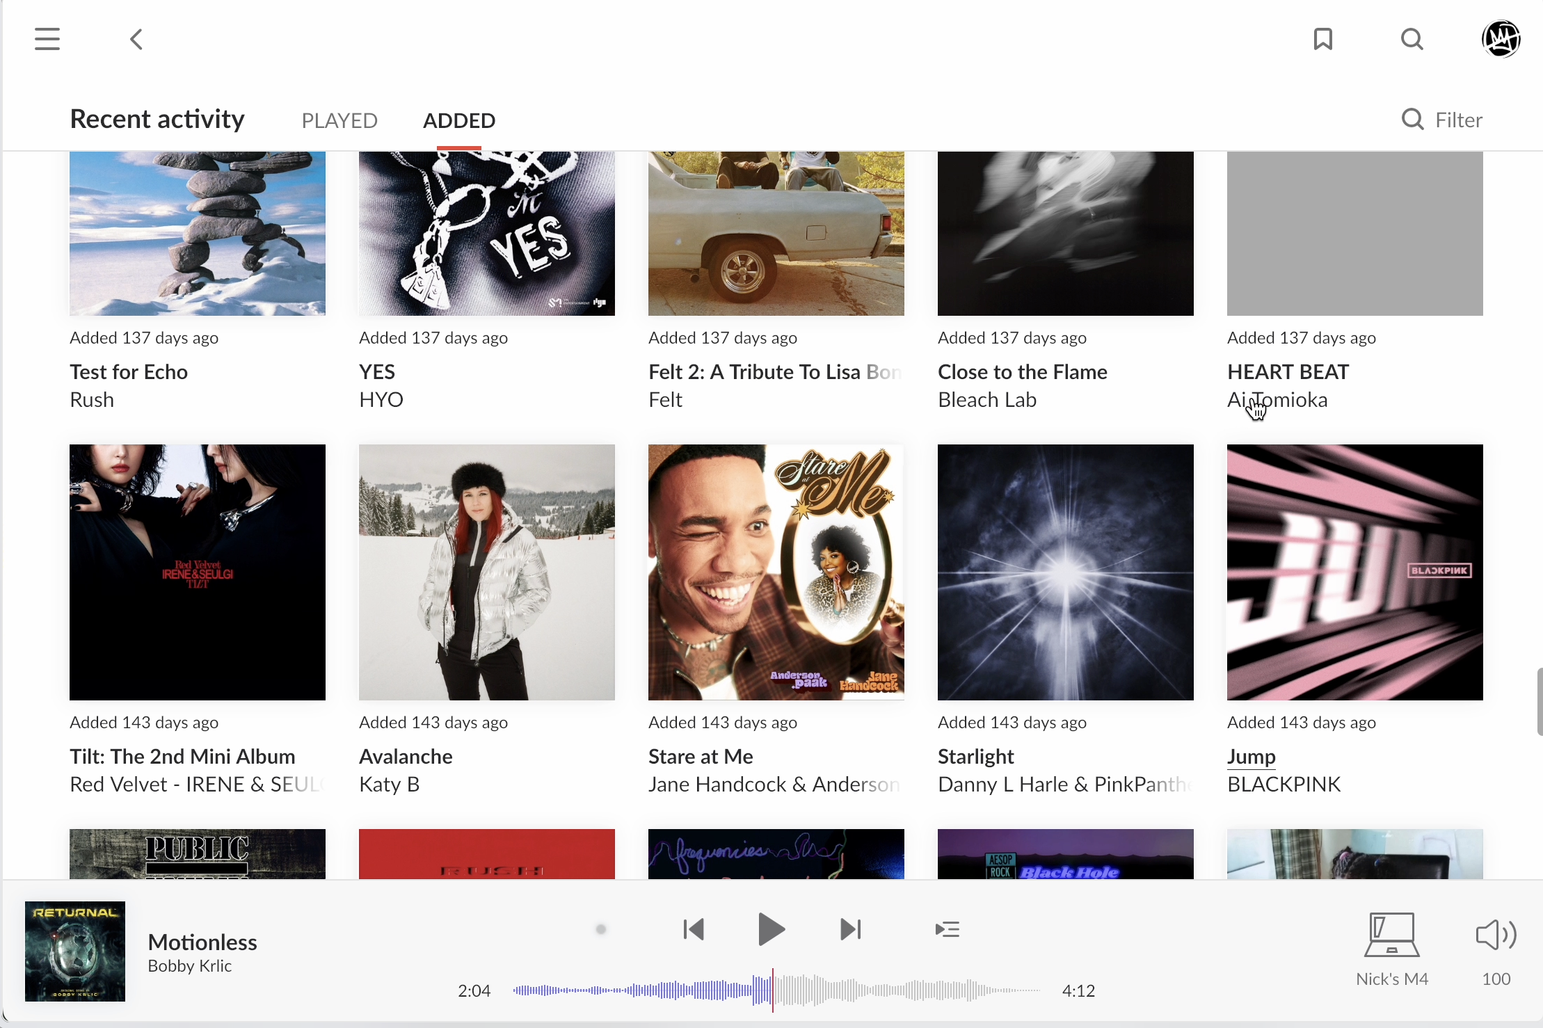Switch to the PLAYED tab

[339, 121]
